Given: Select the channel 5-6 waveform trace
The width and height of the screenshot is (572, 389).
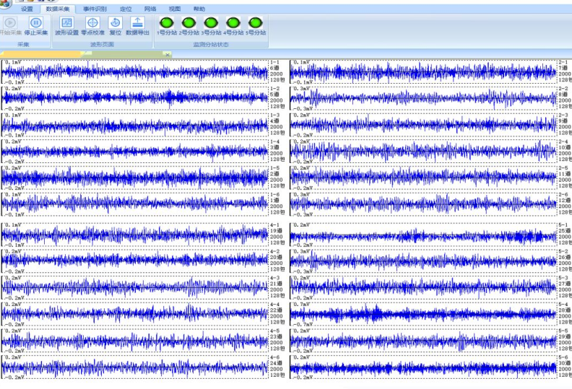Looking at the screenshot, I should (423, 367).
